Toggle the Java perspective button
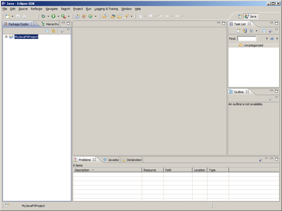282x211 pixels. tap(251, 16)
